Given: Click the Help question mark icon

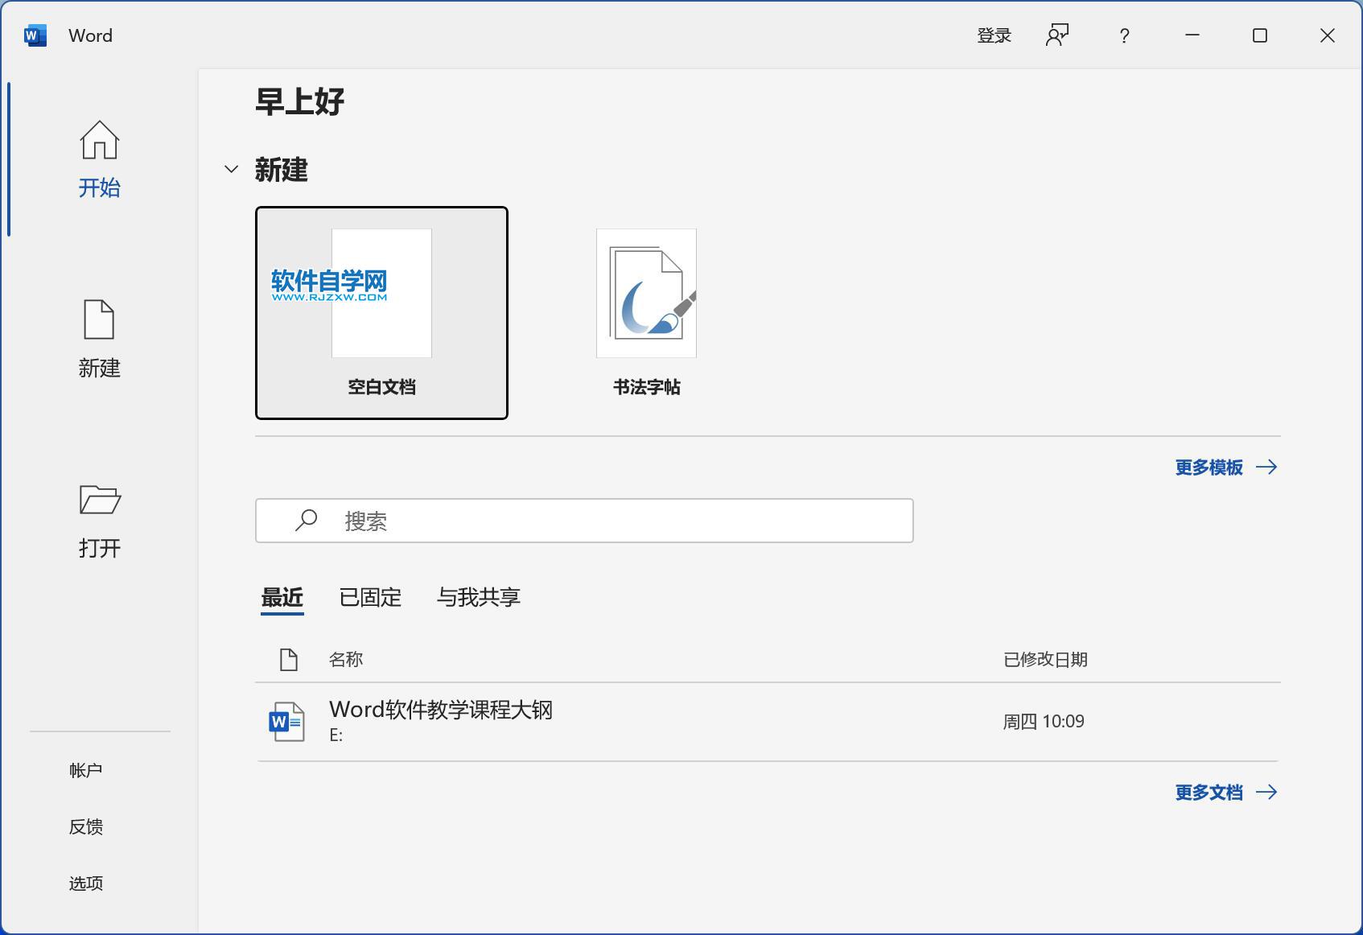Looking at the screenshot, I should pos(1123,35).
